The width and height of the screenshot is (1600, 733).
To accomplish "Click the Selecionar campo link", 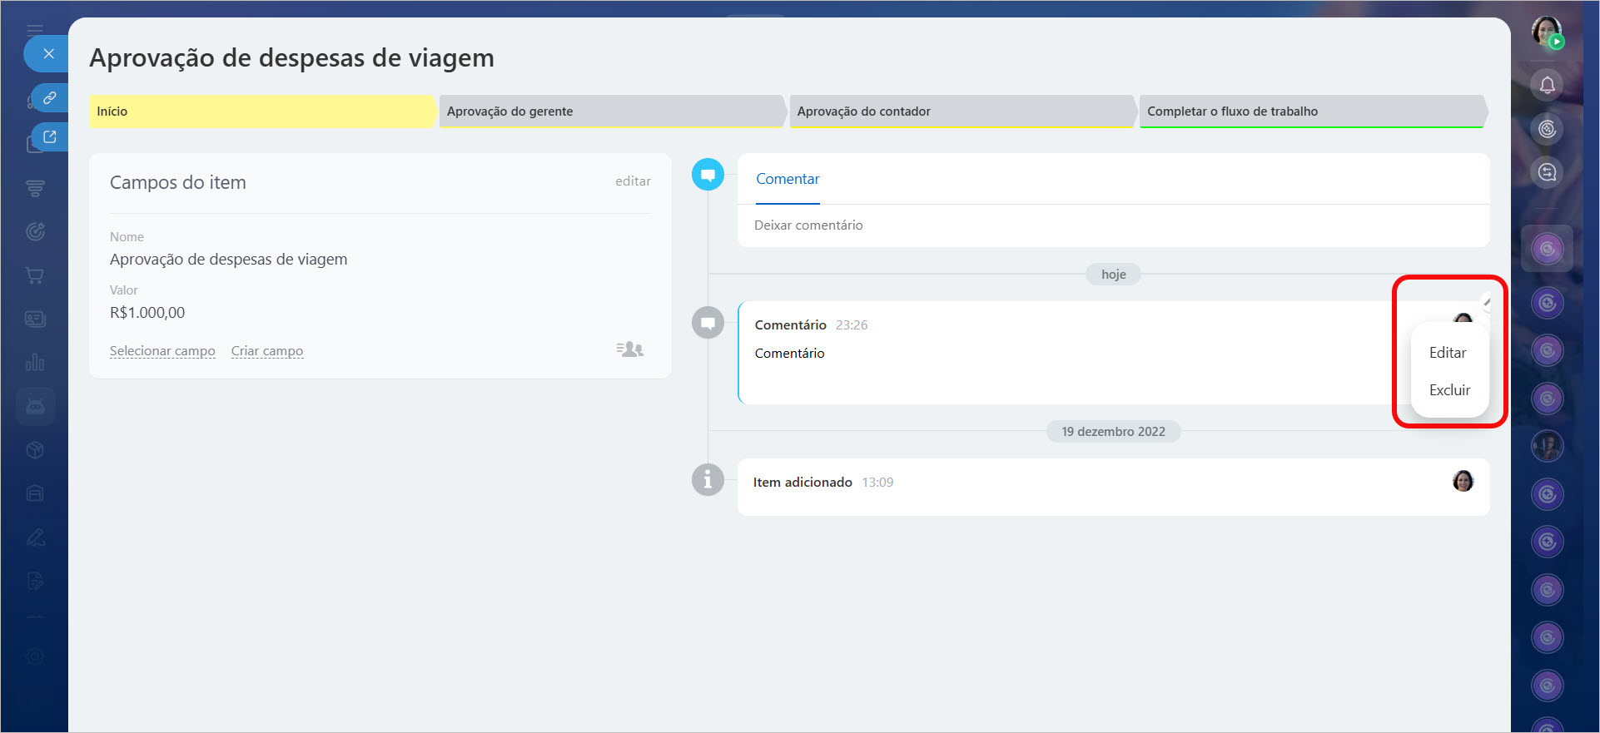I will pos(162,351).
